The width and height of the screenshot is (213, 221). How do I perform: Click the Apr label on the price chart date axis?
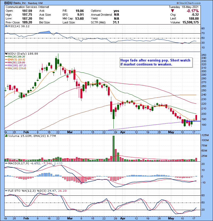[123, 132]
